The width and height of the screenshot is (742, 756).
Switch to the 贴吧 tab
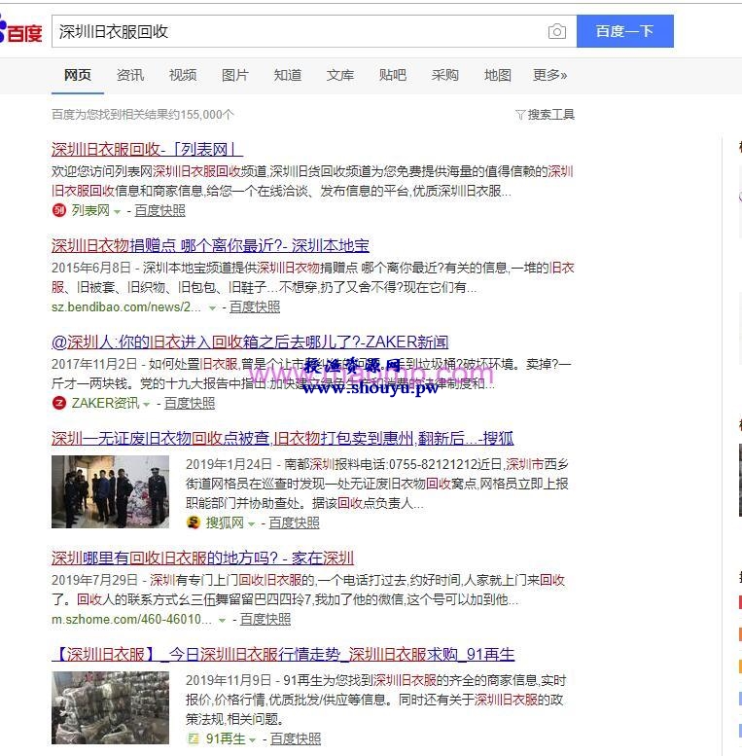[393, 75]
